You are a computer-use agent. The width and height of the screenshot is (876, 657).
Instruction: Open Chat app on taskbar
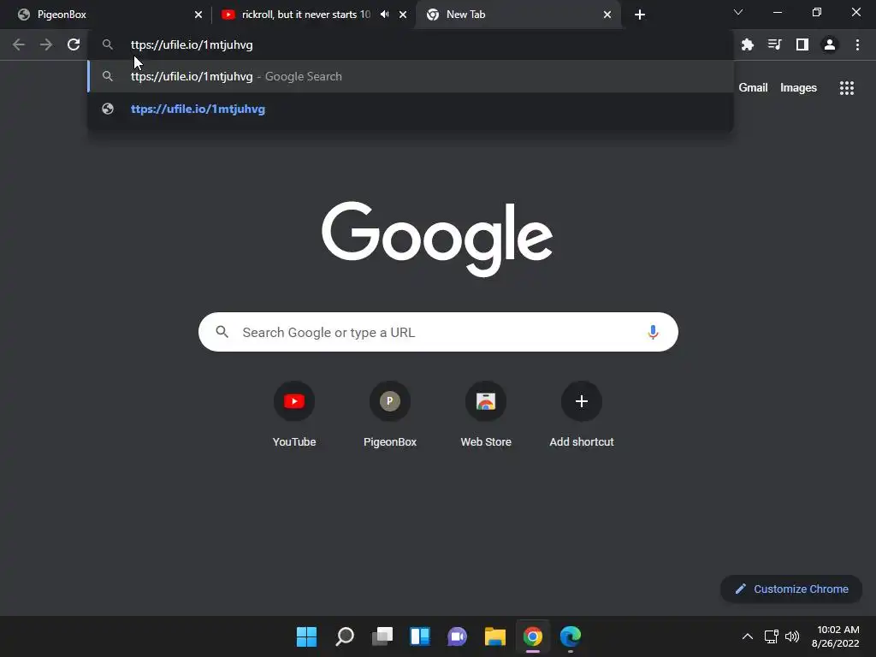coord(458,636)
